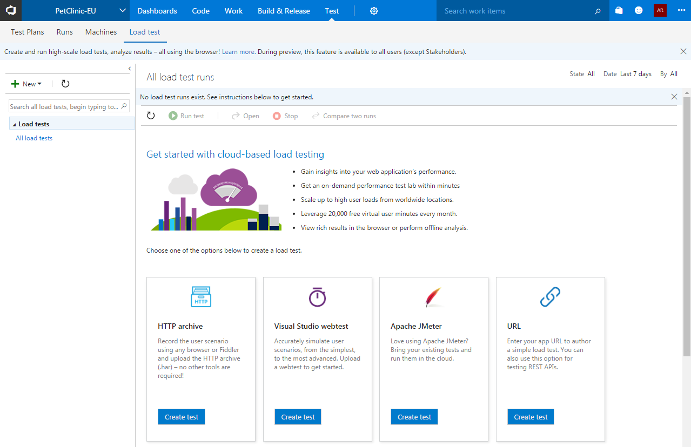691x447 pixels.
Task: Click the green plus New icon
Action: (x=15, y=84)
